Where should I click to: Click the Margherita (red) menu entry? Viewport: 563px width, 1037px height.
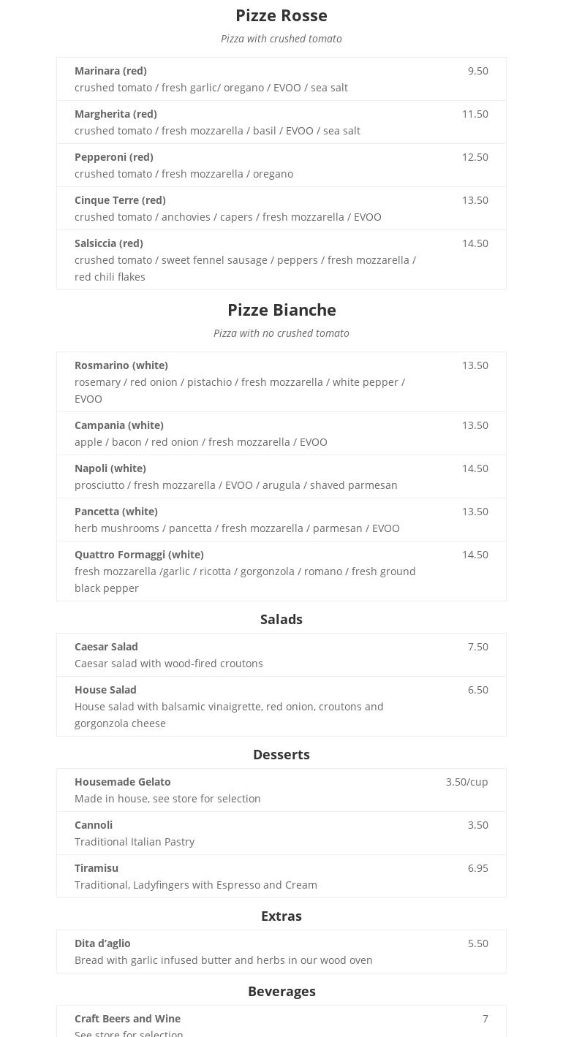pos(116,114)
